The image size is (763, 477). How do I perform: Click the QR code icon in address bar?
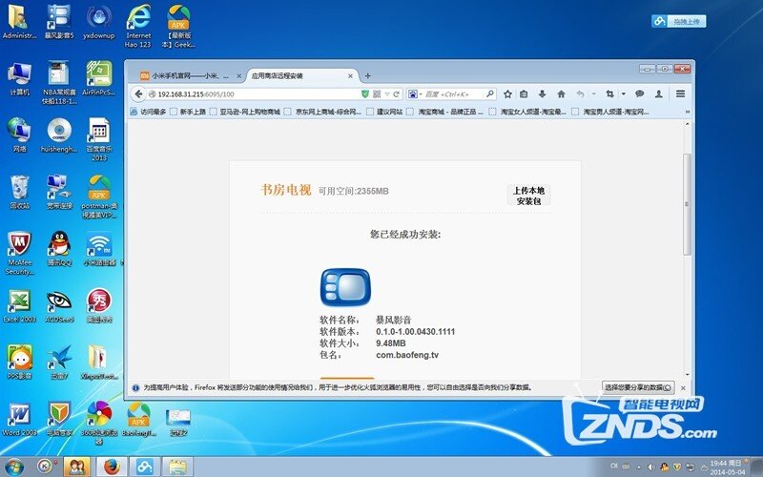pos(377,93)
